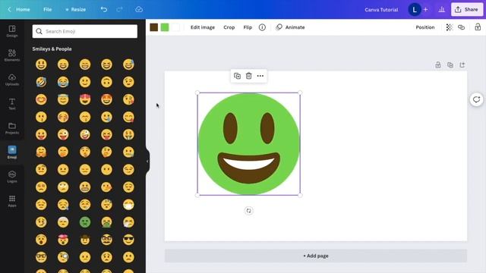The width and height of the screenshot is (486, 273).
Task: Click the Share button
Action: click(467, 10)
